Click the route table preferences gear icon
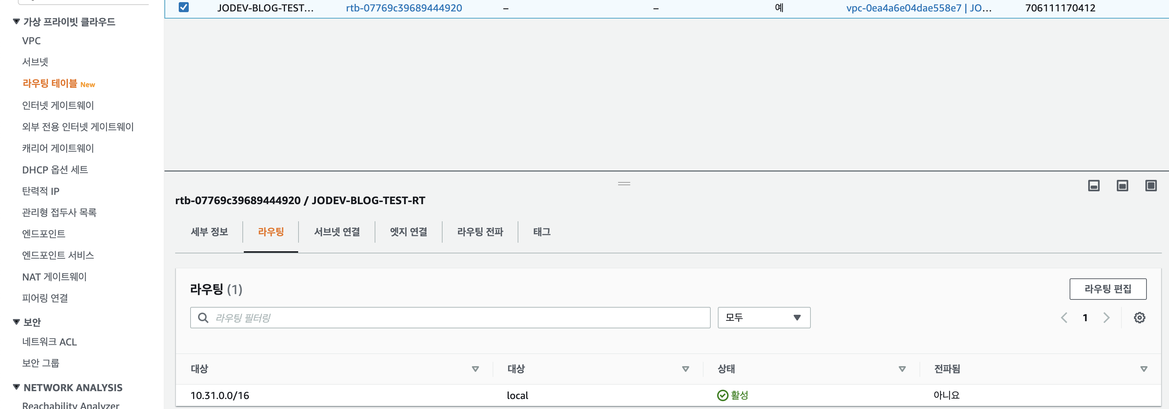 pyautogui.click(x=1139, y=318)
